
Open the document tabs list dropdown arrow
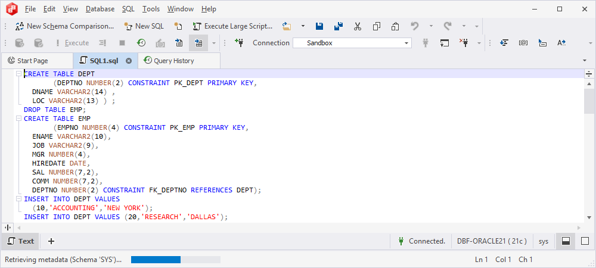coord(584,61)
